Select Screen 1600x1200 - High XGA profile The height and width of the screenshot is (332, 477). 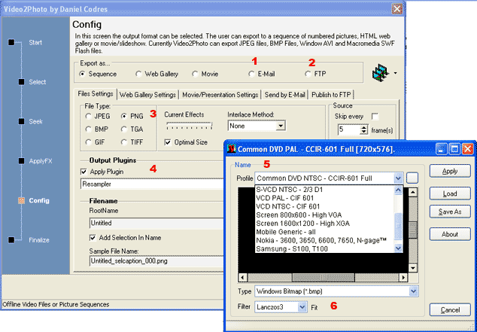(324, 224)
